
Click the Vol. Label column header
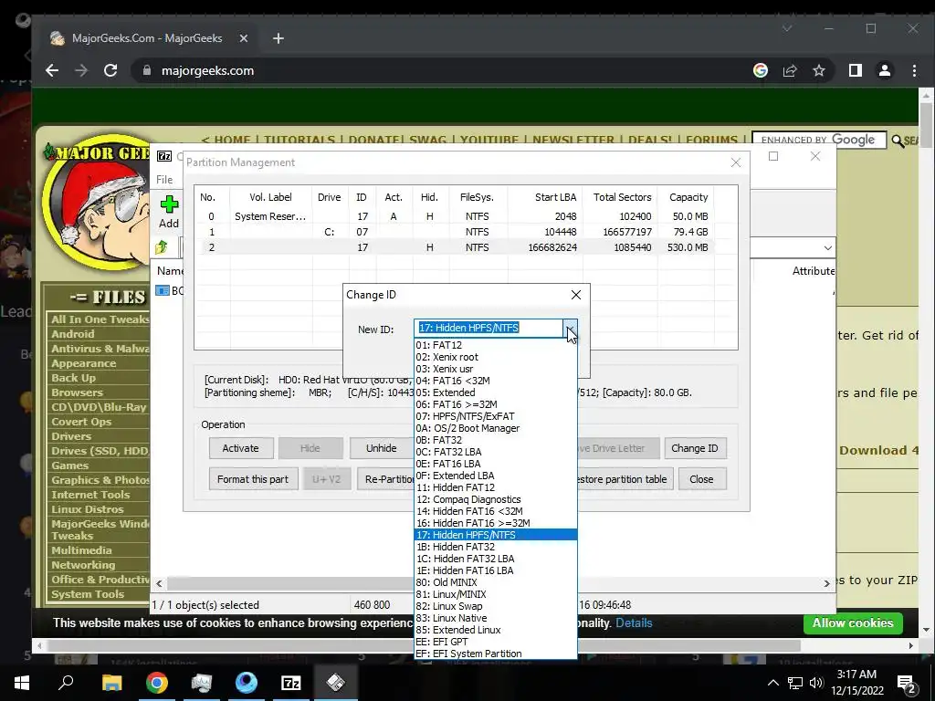click(270, 197)
